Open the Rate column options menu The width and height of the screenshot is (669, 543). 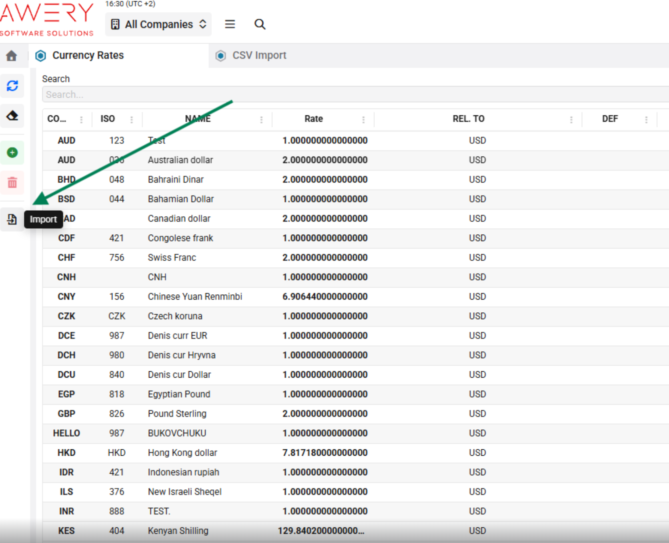click(363, 119)
